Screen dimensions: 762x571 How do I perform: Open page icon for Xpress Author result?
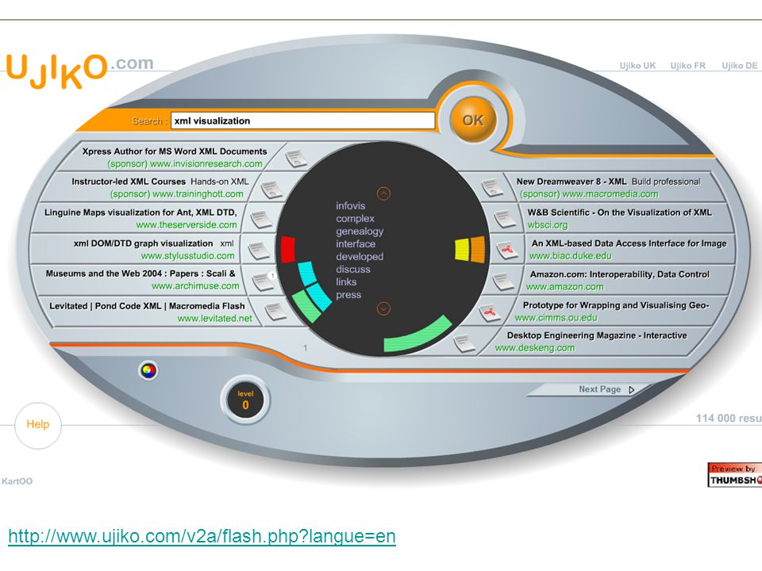pos(296,158)
